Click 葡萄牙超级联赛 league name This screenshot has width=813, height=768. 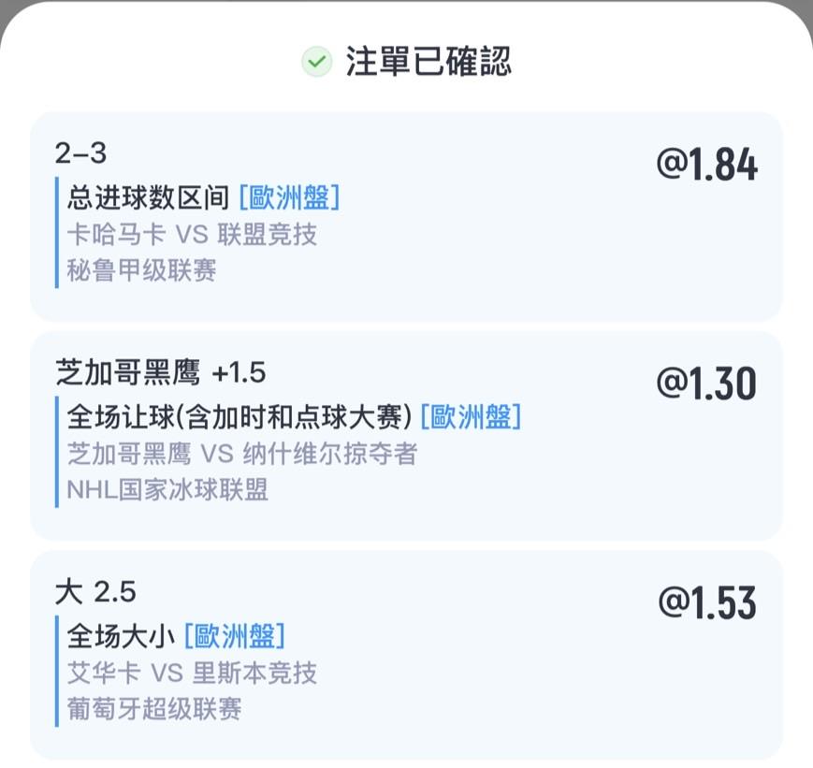(x=154, y=709)
